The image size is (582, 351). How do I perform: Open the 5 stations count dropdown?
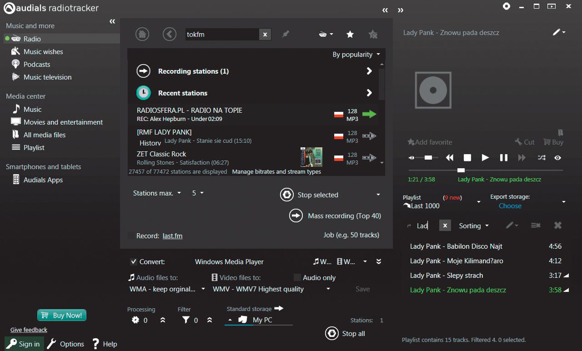coord(198,193)
